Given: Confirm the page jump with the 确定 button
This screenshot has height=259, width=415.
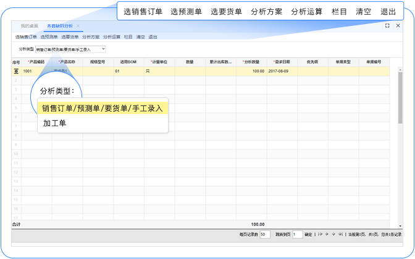Looking at the screenshot, I should pos(308,234).
